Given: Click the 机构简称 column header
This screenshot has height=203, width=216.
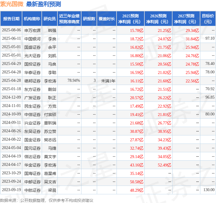Looking at the screenshot, I should pos(32,19).
